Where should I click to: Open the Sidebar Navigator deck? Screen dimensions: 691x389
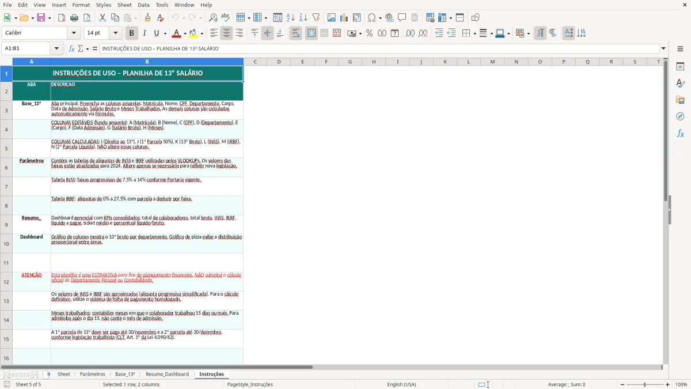[x=680, y=116]
